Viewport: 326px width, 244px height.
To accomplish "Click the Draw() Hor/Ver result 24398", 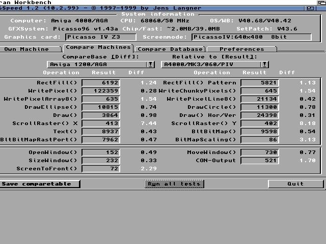I will 260,115.
